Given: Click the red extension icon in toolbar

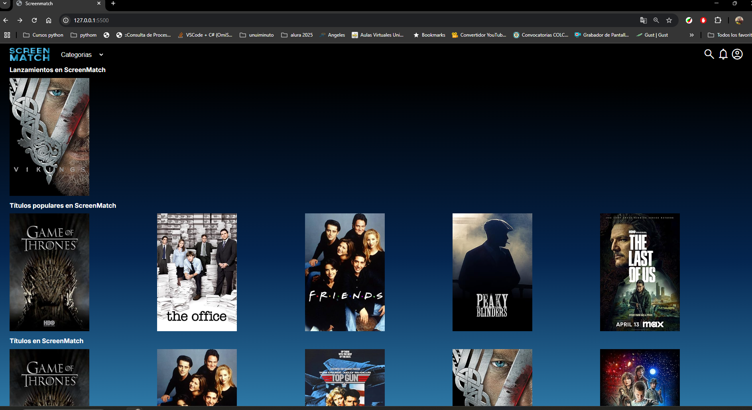Looking at the screenshot, I should 703,20.
